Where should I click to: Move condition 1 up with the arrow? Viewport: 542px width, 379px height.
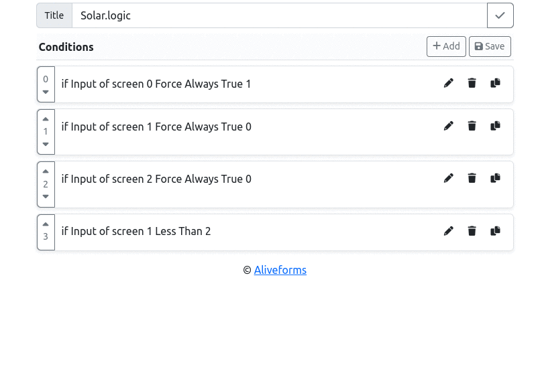click(x=46, y=119)
